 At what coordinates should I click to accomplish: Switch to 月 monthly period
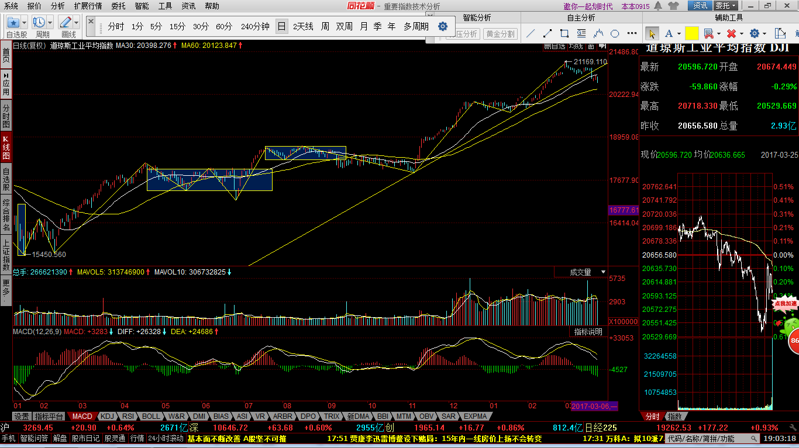pyautogui.click(x=364, y=26)
